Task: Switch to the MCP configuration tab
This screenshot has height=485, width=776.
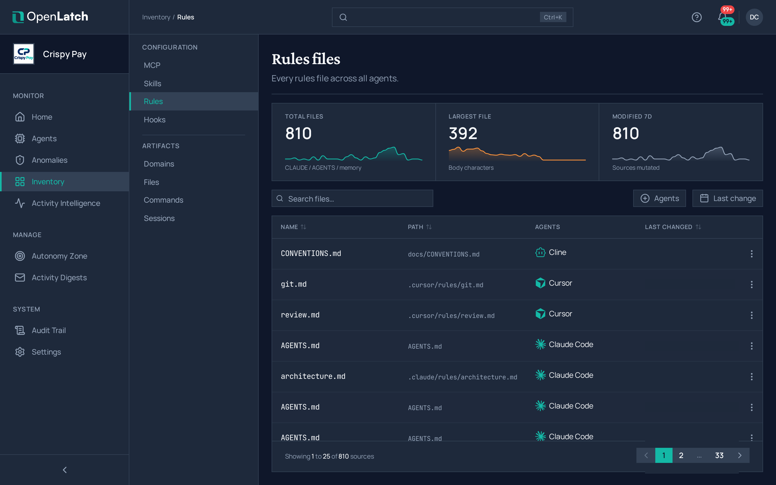Action: (x=194, y=65)
